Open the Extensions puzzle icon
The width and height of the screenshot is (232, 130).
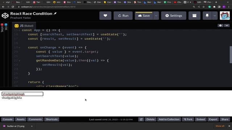click(214, 7)
